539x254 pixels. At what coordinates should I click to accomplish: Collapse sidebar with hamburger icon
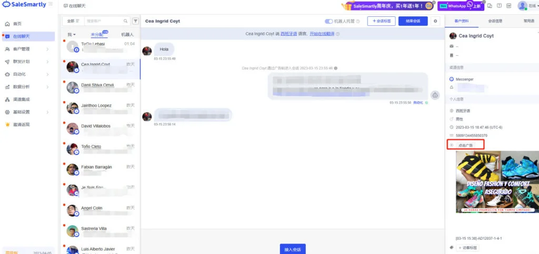(51, 4)
